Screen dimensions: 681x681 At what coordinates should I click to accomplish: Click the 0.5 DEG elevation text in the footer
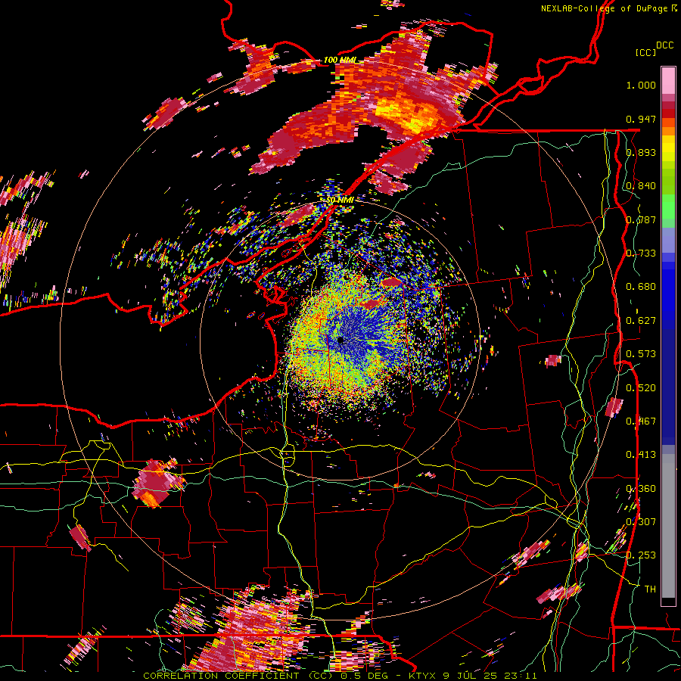coord(365,676)
